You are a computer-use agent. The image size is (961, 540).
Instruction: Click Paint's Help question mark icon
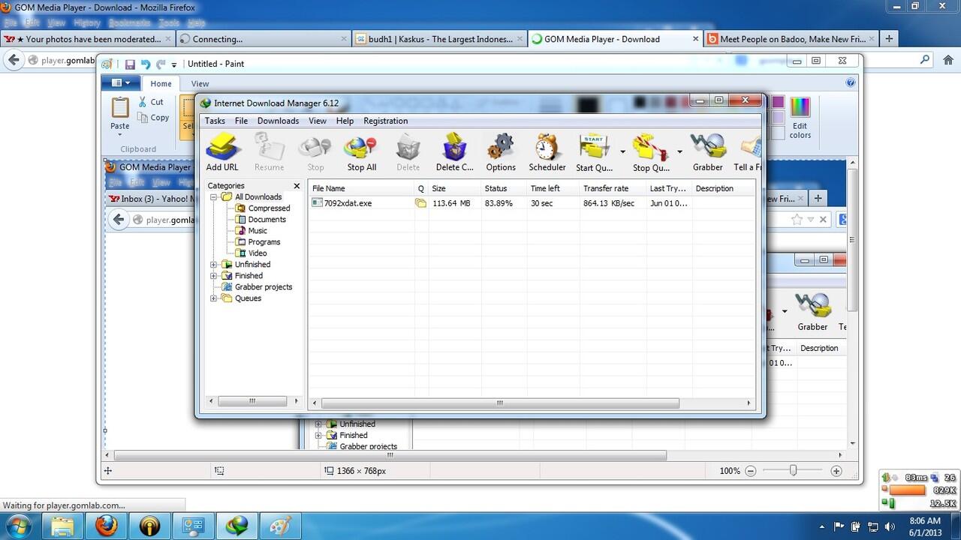tap(851, 83)
